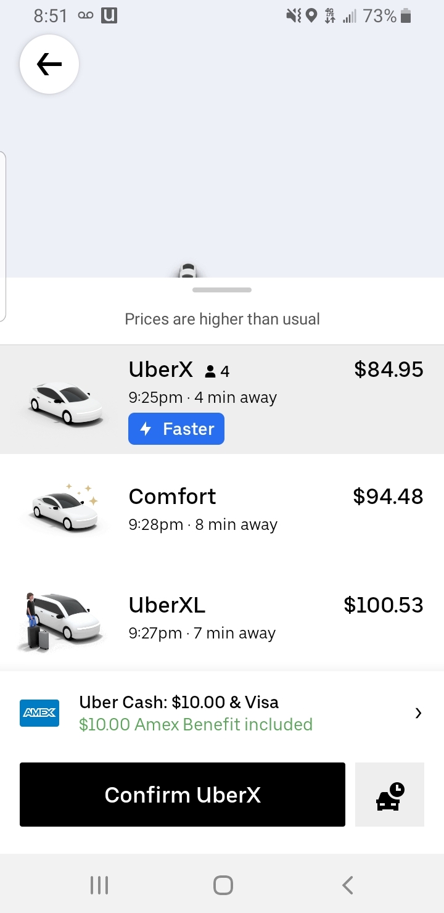Expand payment options chevron

click(x=418, y=713)
